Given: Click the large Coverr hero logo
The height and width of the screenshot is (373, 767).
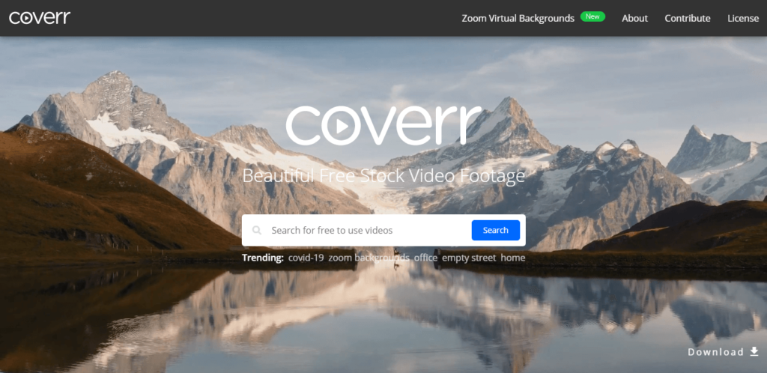Looking at the screenshot, I should pos(384,126).
